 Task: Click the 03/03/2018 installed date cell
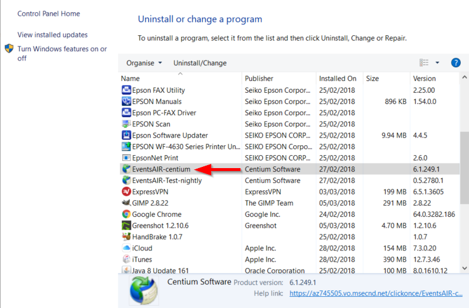(337, 192)
